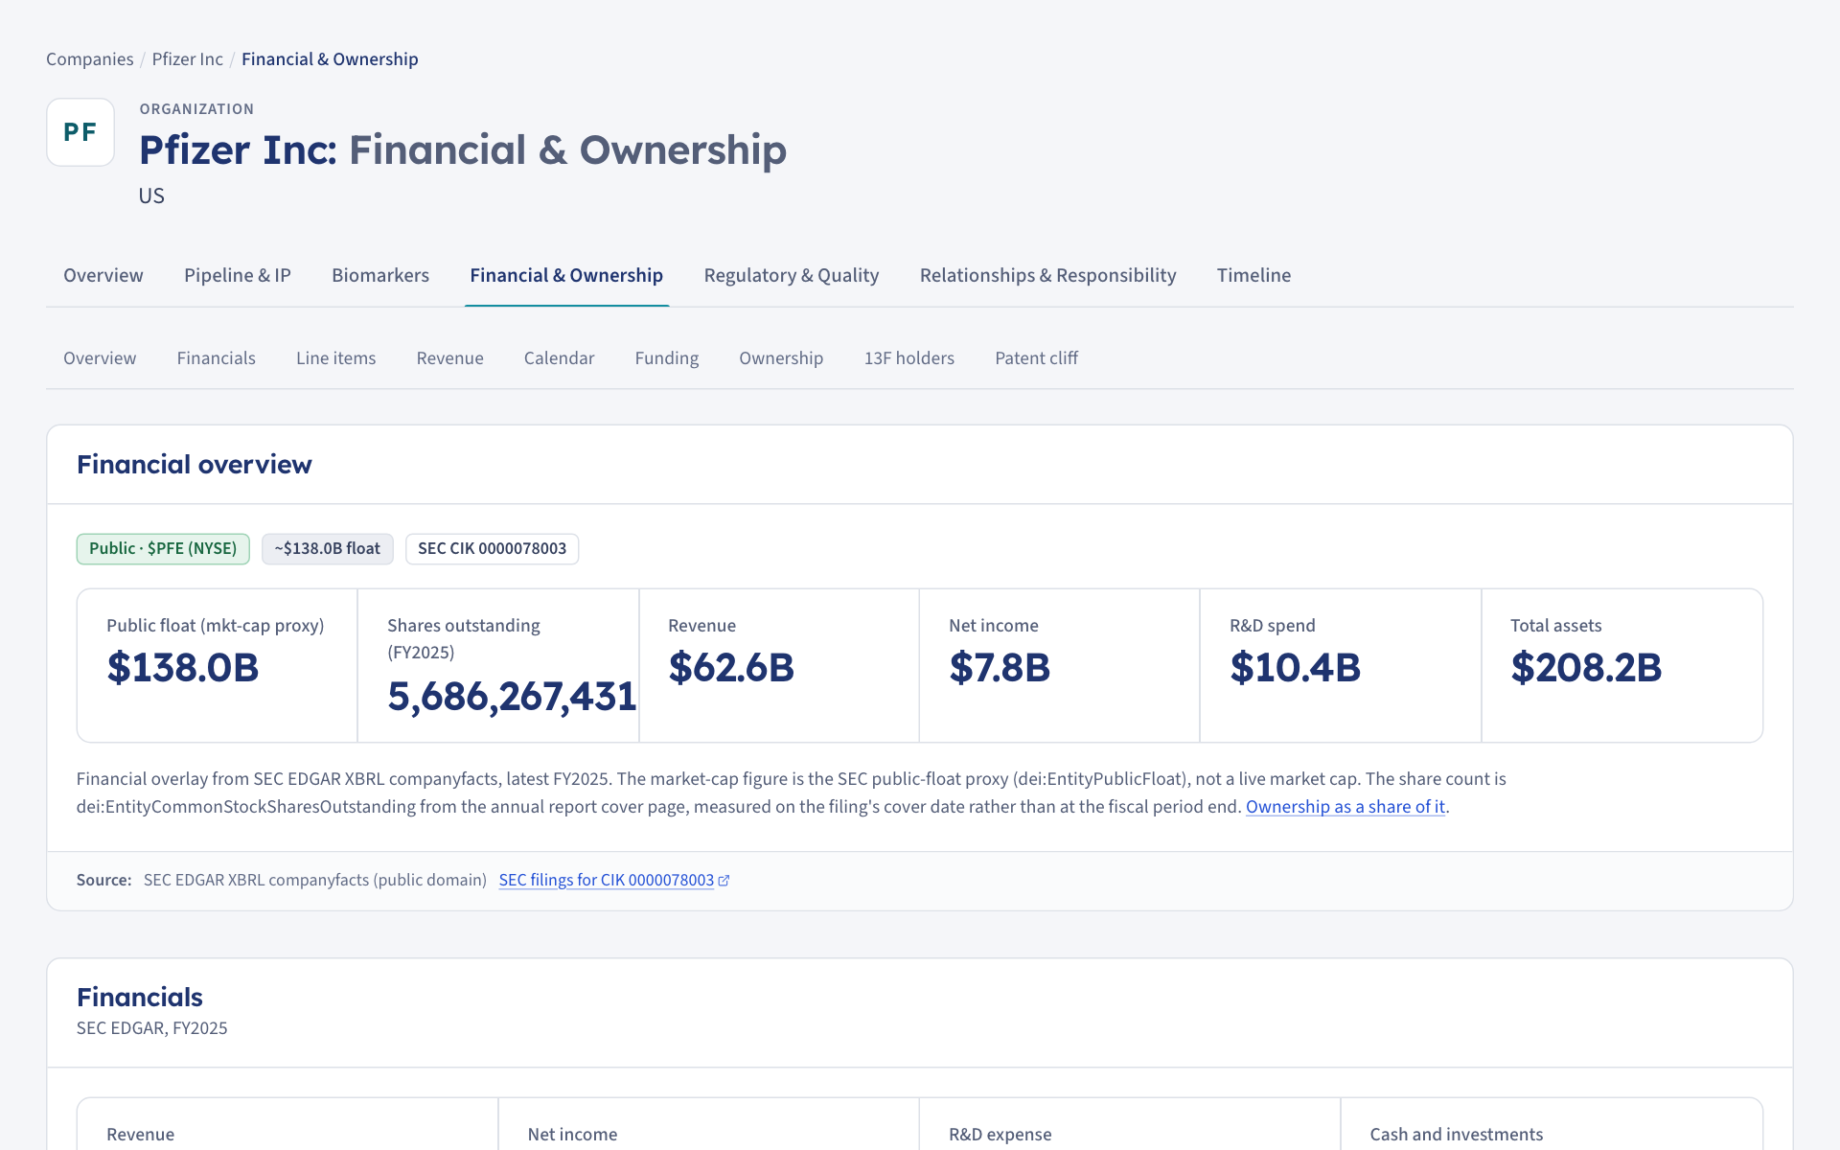Open the Funding subsection

click(x=667, y=358)
